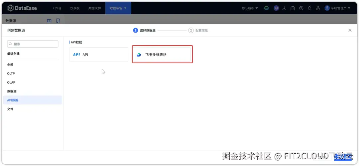Open the purple chat bot icon
This screenshot has width=359, height=166.
276,8
